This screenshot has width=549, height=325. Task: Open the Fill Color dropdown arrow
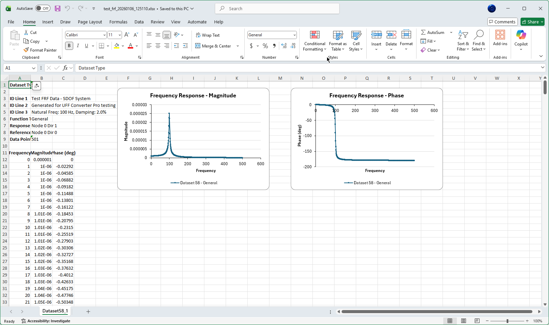click(x=123, y=46)
